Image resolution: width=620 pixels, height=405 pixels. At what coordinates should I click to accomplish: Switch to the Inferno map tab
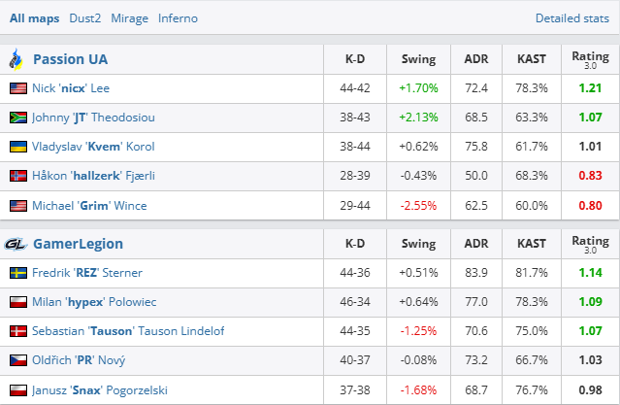pyautogui.click(x=178, y=18)
